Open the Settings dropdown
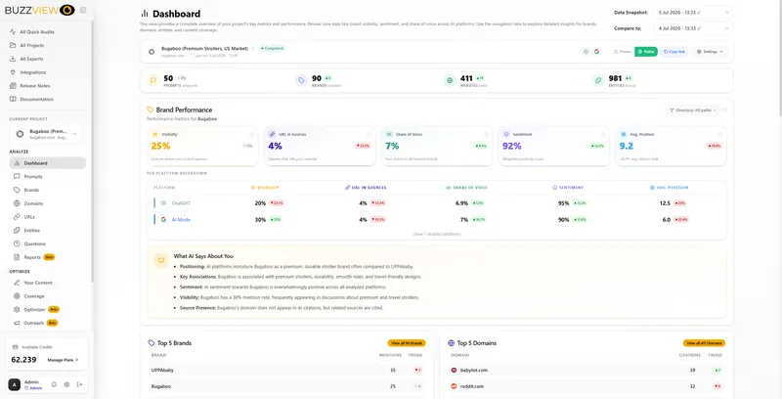This screenshot has height=399, width=782. click(710, 52)
